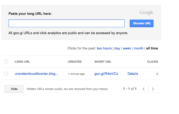Click the Hide button
Screen dimensions: 179x114
point(14,89)
